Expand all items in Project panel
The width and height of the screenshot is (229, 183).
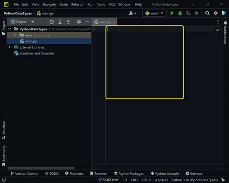(60, 22)
